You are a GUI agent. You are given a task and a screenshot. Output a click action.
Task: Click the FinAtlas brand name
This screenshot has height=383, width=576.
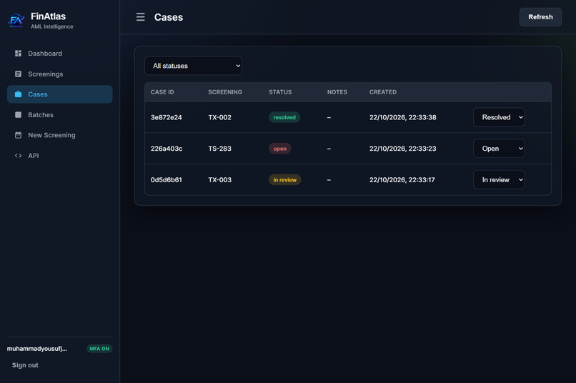(x=48, y=16)
